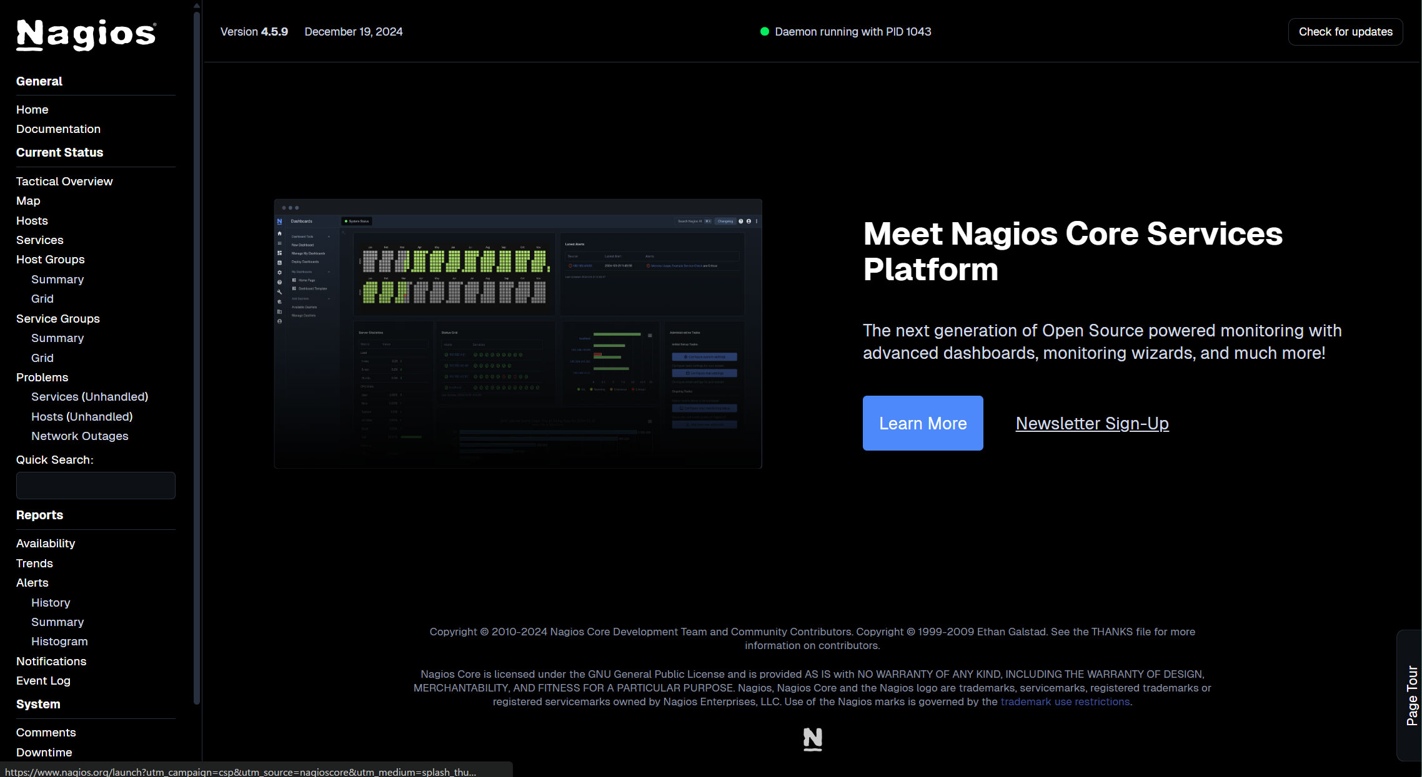Screen dimensions: 1422x777
Task: Open the Services status page
Action: coord(40,240)
